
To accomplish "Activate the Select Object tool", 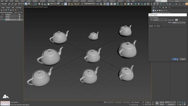I will point(26,4).
